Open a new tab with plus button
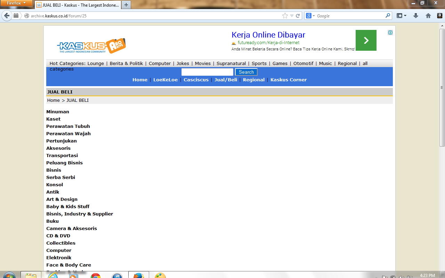 tap(126, 5)
